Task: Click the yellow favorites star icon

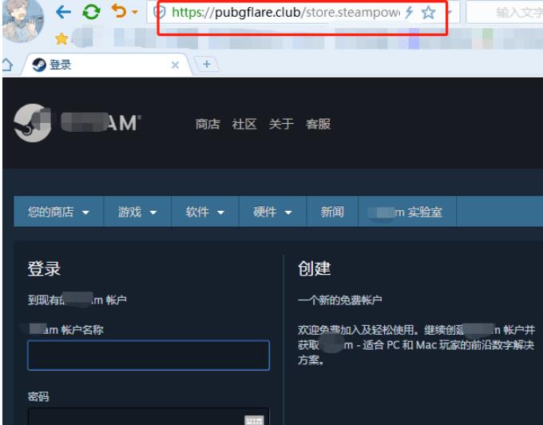Action: [x=61, y=38]
